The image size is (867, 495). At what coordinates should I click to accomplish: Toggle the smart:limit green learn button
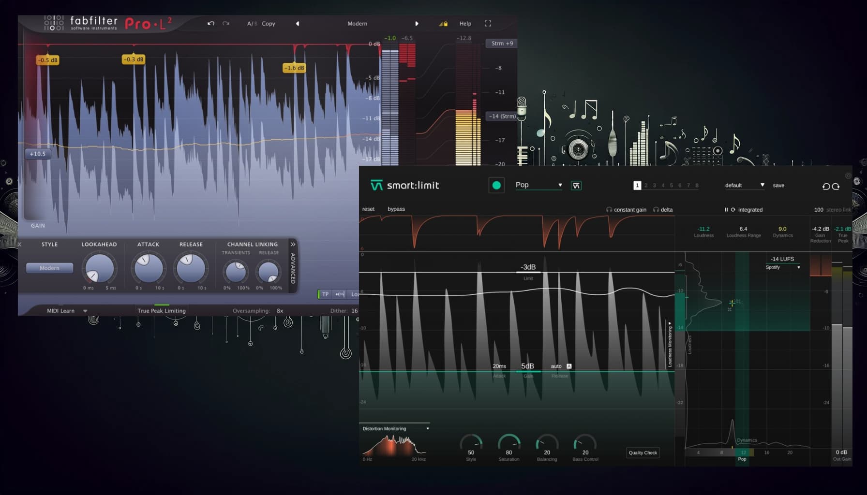coord(496,185)
